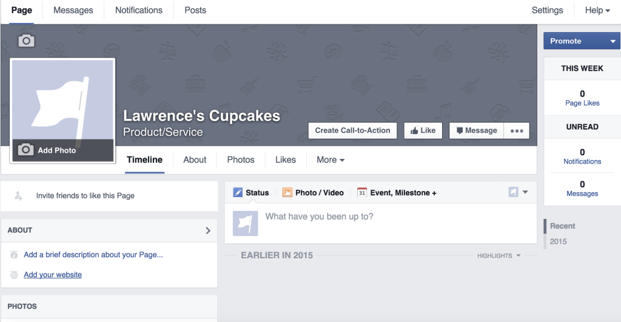Click the cover photo camera icon
The height and width of the screenshot is (322, 621).
click(x=27, y=41)
